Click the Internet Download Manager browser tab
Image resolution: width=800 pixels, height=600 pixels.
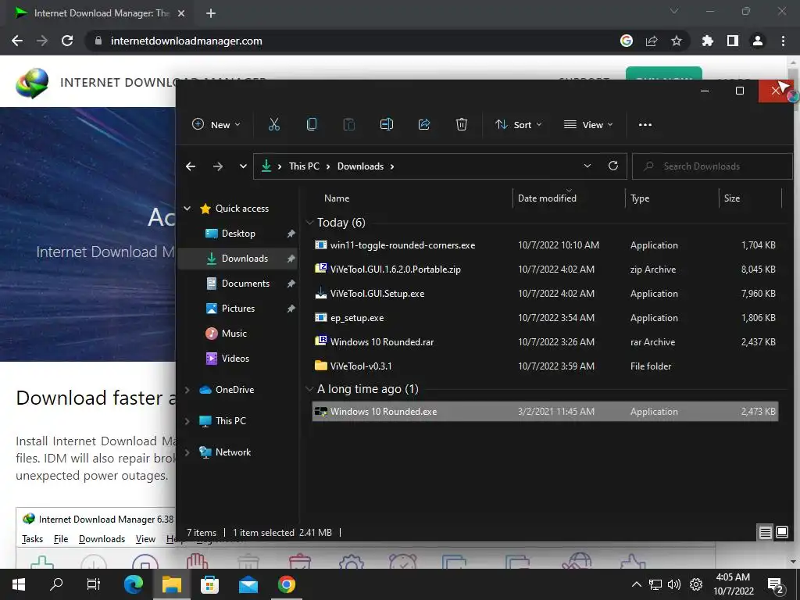click(x=100, y=13)
